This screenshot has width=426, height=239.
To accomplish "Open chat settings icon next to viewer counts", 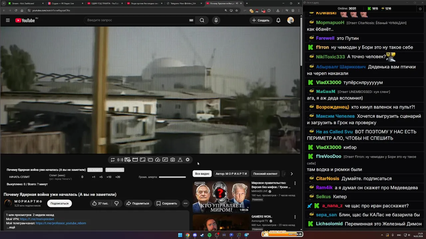I will (420, 9).
